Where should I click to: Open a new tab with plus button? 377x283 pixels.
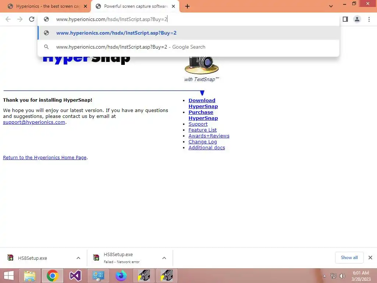point(187,7)
